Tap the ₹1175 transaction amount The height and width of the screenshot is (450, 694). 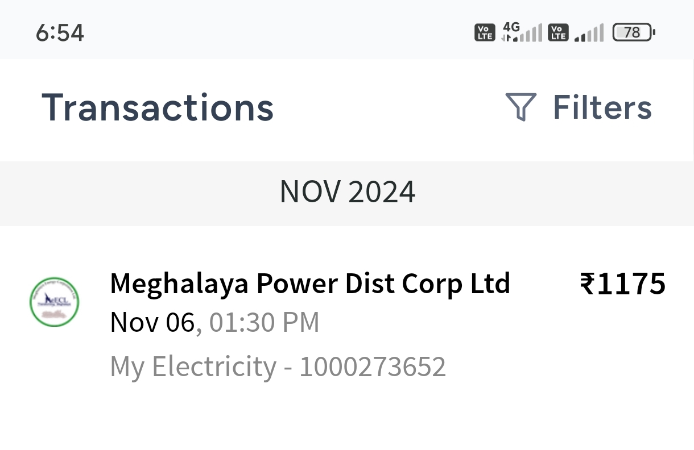coord(623,284)
